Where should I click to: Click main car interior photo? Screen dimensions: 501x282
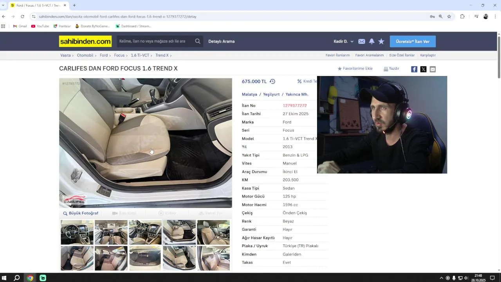point(146,143)
